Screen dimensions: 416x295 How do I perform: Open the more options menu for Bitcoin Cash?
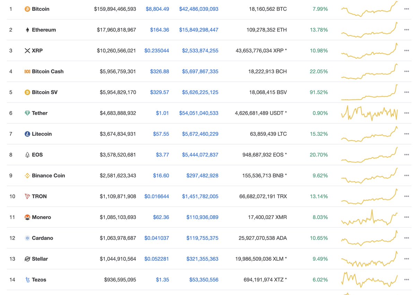tap(407, 71)
